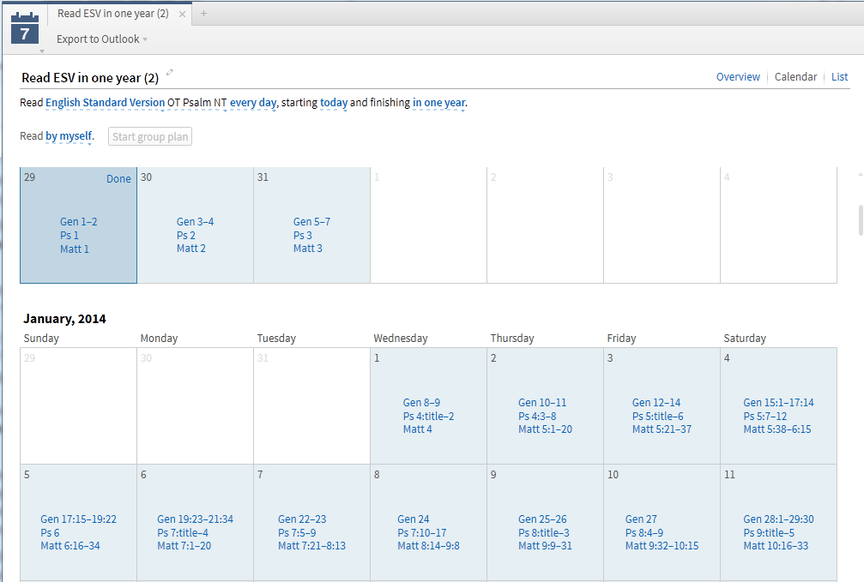Viewport: 864px width, 582px height.
Task: Open the Export to Outlook dropdown
Action: [x=102, y=39]
